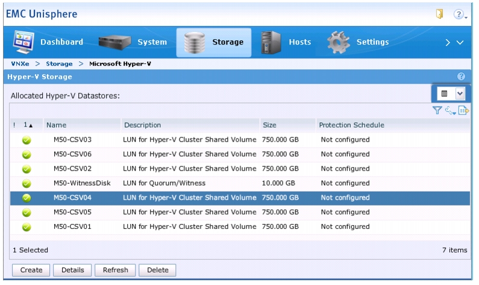Screen dimensions: 479x285
Task: Click the 1 Selected status text
Action: pyautogui.click(x=30, y=250)
